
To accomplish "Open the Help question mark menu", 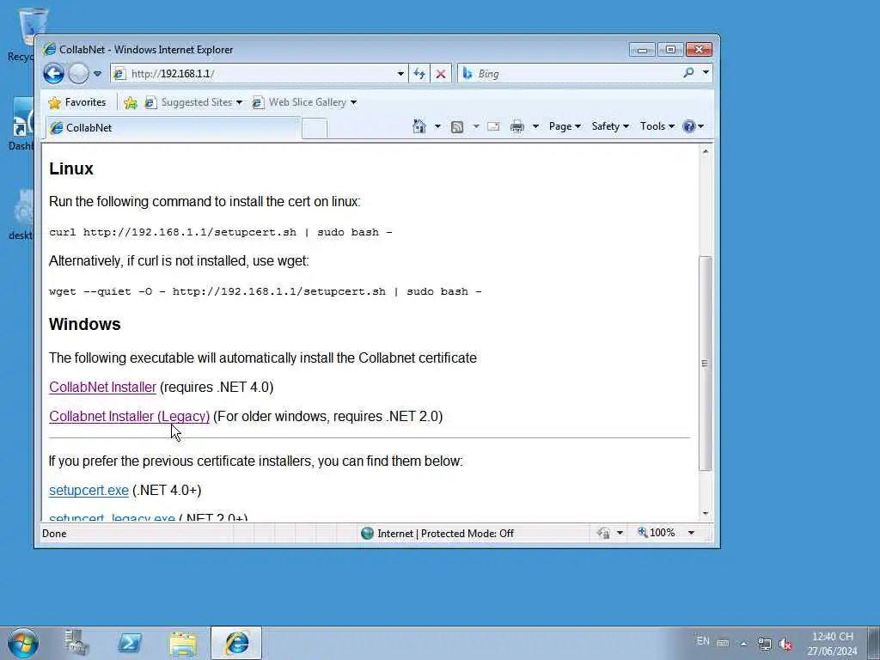I will click(694, 126).
